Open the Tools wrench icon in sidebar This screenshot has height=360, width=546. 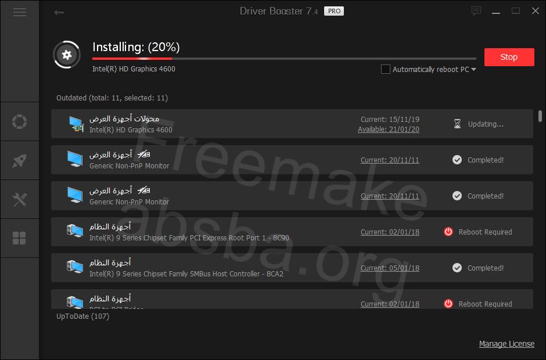pyautogui.click(x=20, y=200)
